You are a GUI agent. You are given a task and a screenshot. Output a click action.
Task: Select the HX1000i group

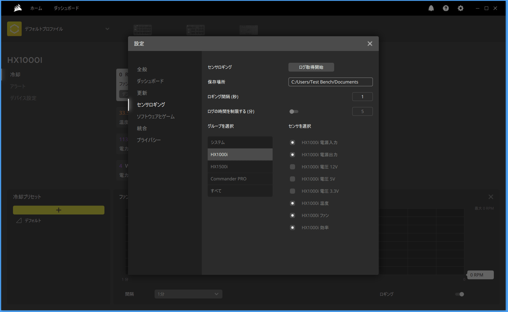[x=240, y=154]
